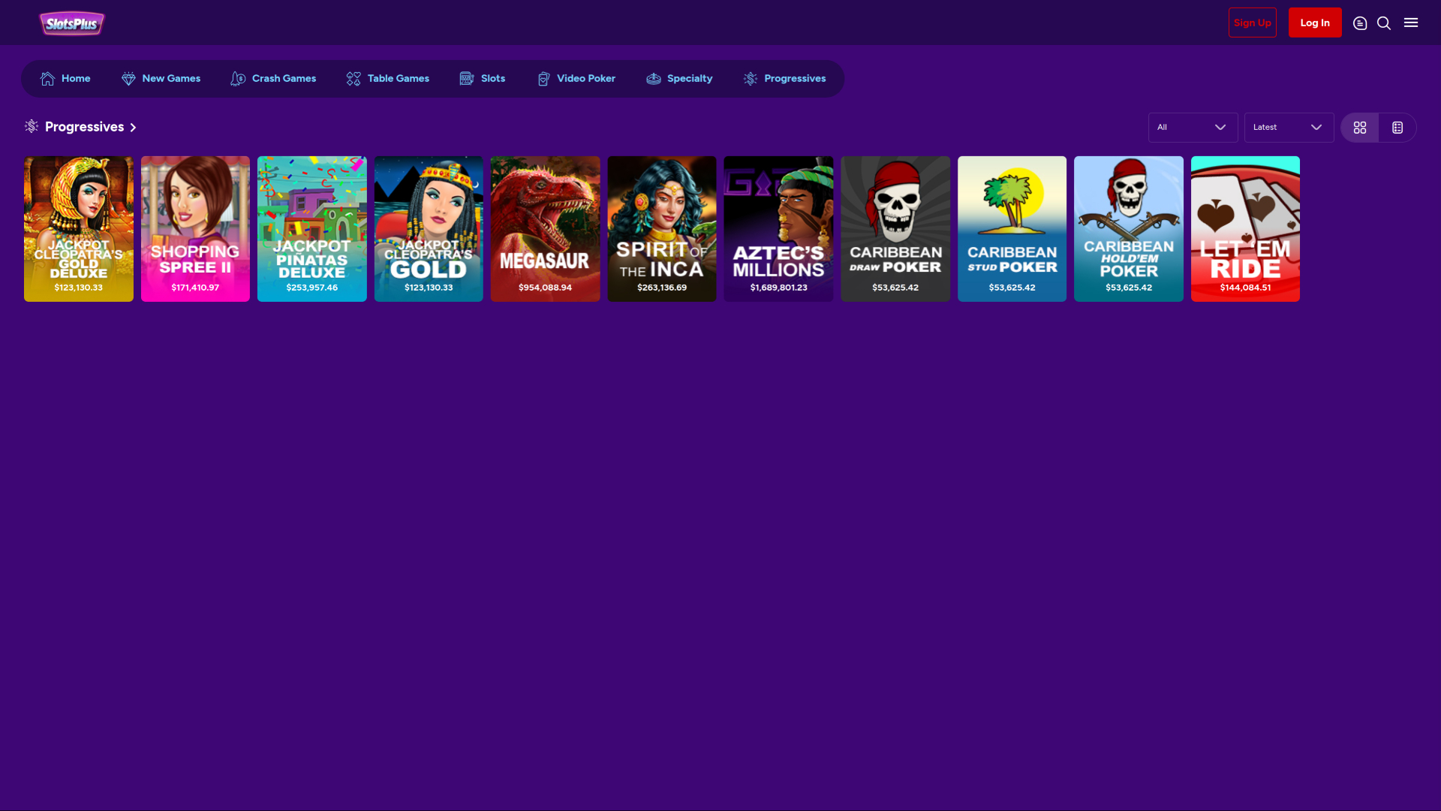Open the Megasaur game thumbnail

click(545, 228)
